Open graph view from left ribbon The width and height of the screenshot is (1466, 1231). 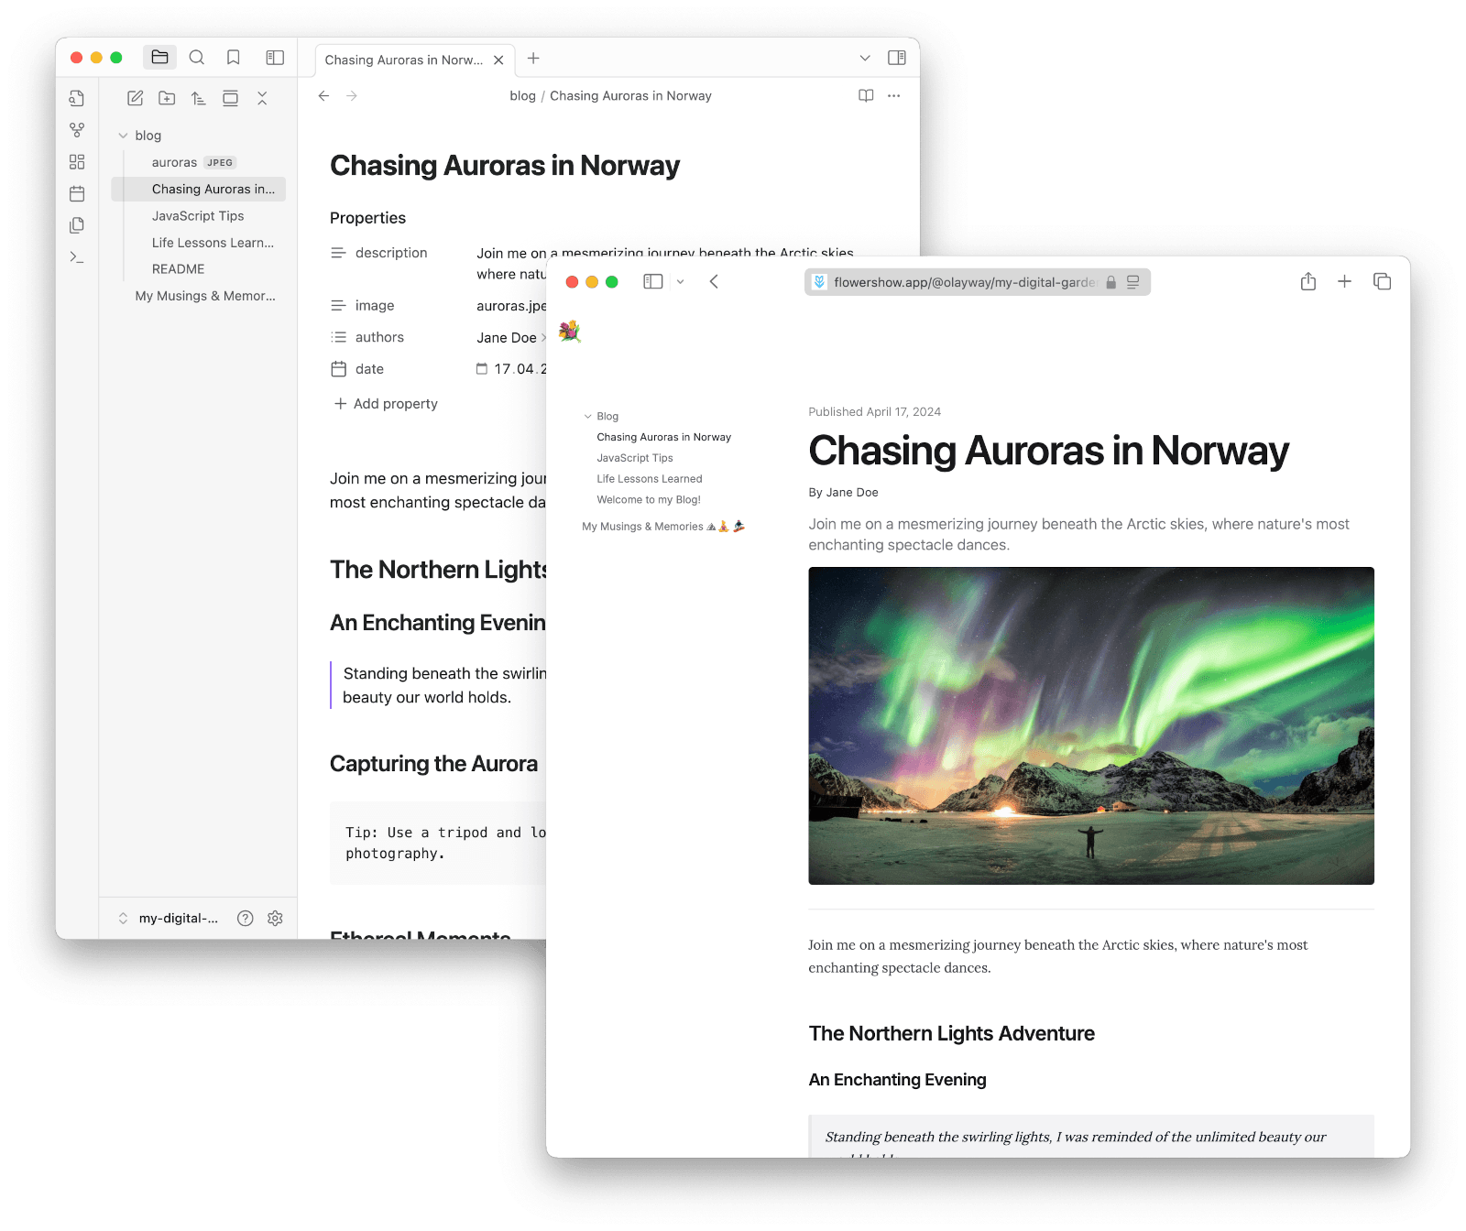pyautogui.click(x=77, y=130)
